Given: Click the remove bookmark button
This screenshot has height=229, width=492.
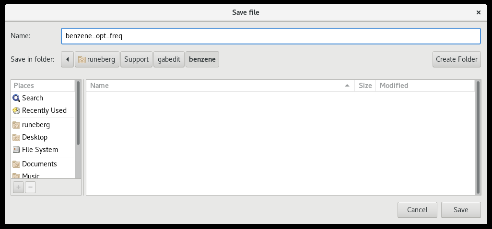Looking at the screenshot, I should (30, 187).
